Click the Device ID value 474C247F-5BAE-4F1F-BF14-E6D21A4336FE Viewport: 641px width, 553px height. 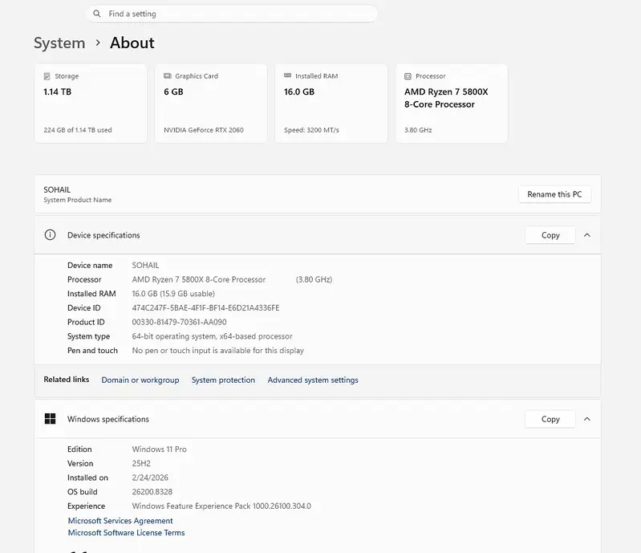coord(205,308)
